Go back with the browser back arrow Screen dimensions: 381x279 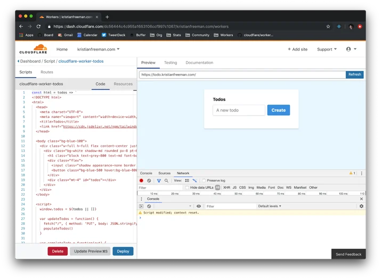pos(21,27)
